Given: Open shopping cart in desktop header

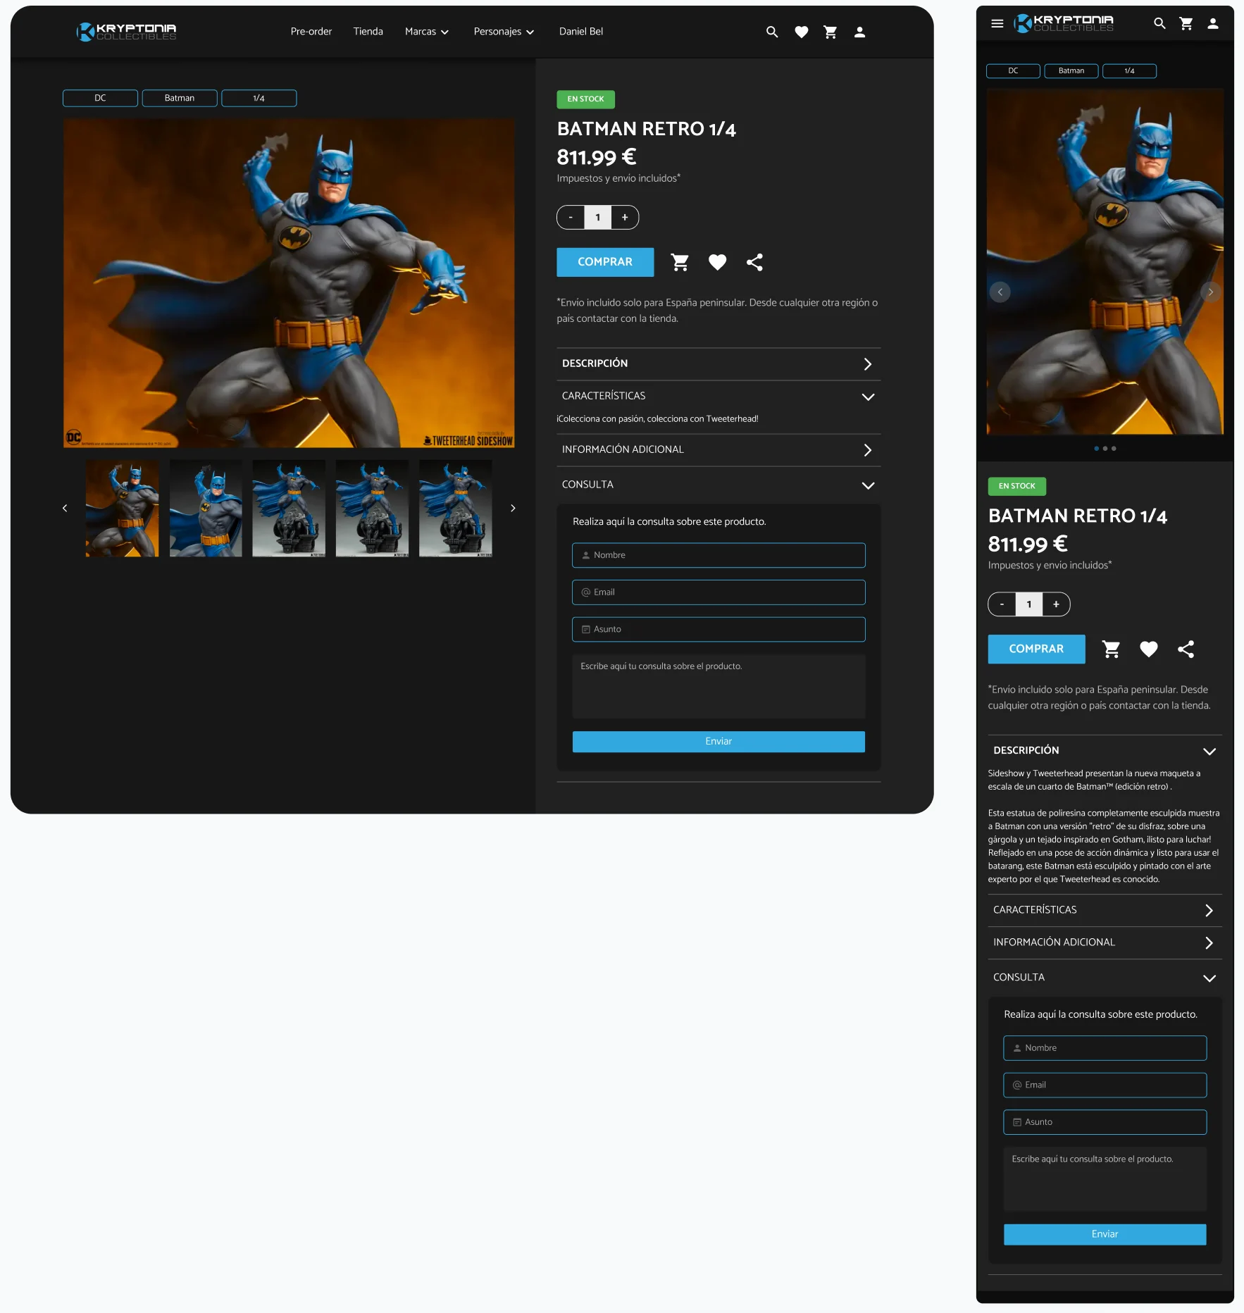Looking at the screenshot, I should pyautogui.click(x=831, y=32).
